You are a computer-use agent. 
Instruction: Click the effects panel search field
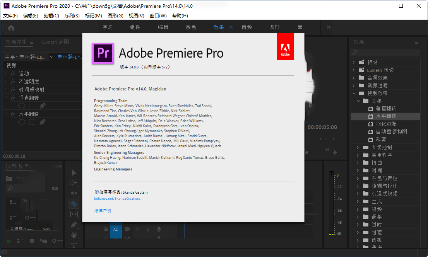click(385, 52)
